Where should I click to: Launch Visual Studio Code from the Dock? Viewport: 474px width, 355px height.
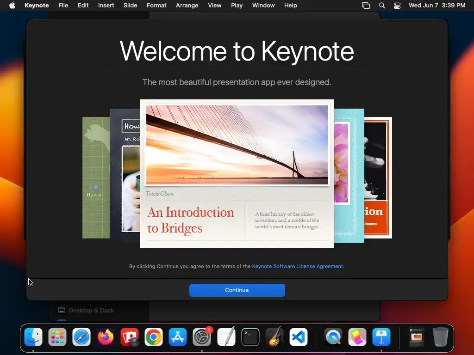pos(299,337)
